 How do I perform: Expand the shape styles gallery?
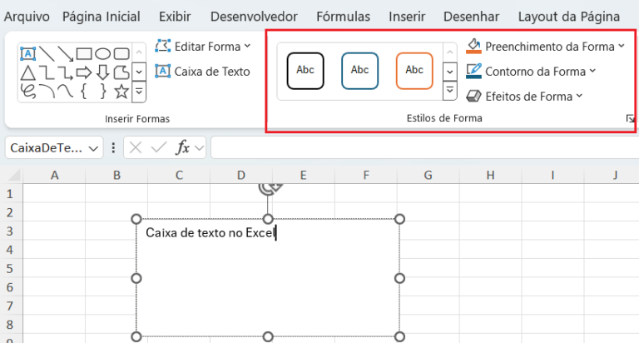point(450,90)
